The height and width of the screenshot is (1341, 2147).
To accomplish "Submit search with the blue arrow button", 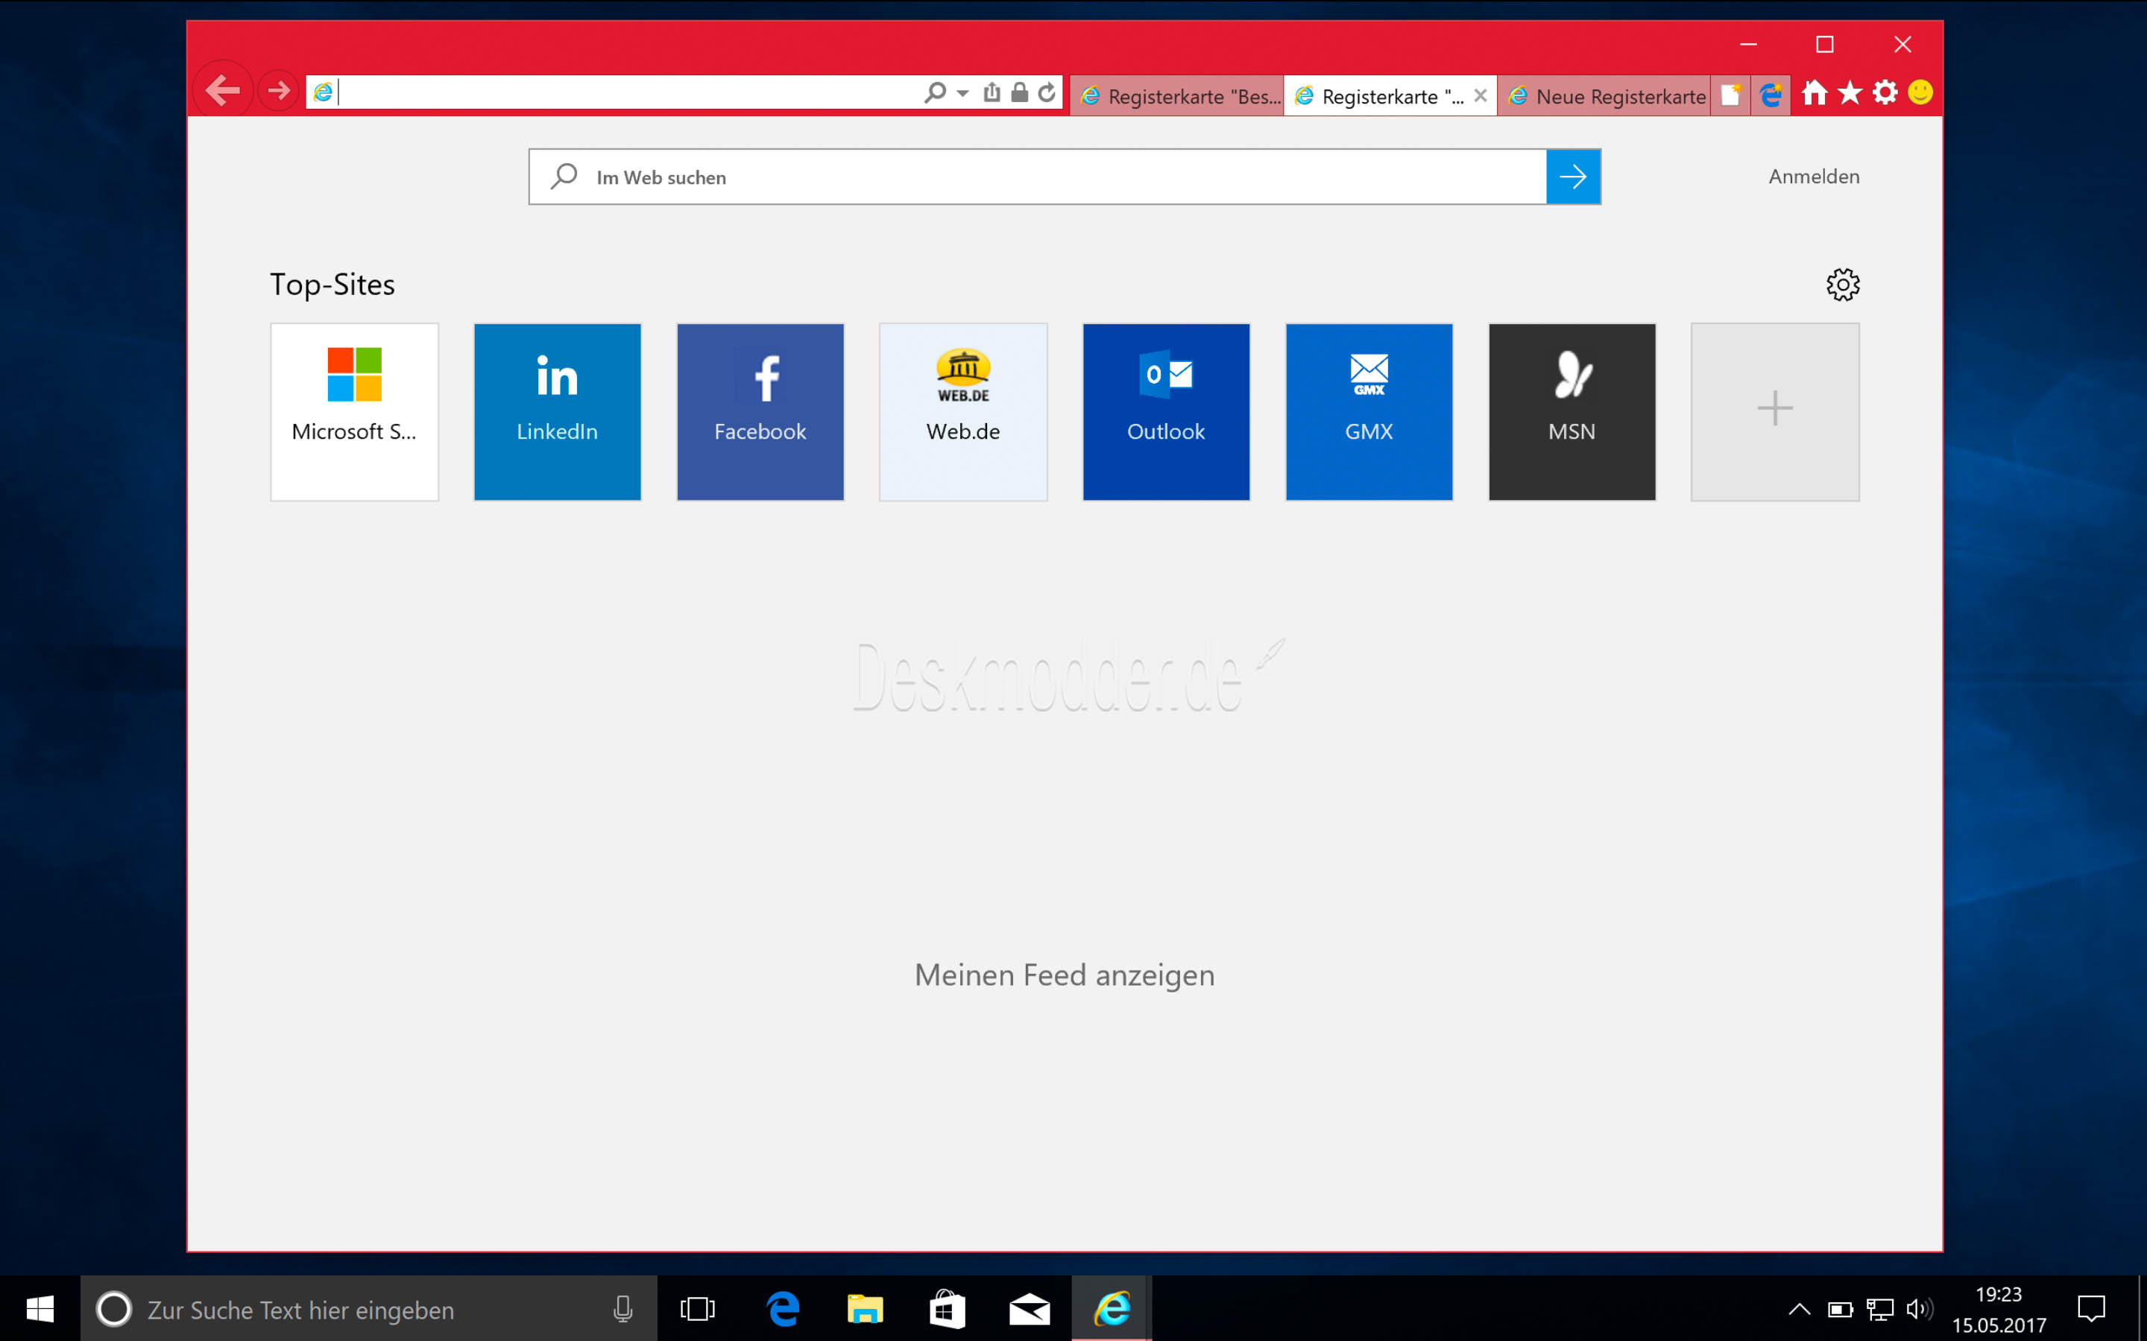I will point(1573,177).
